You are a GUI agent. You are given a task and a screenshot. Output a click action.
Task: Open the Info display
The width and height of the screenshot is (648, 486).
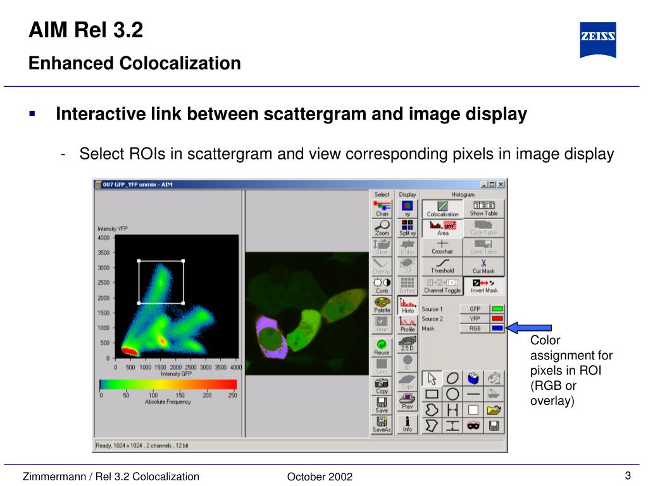[408, 424]
